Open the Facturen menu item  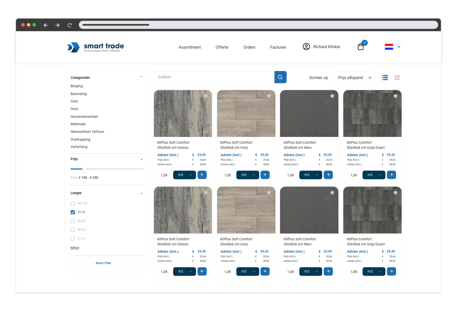(x=278, y=47)
